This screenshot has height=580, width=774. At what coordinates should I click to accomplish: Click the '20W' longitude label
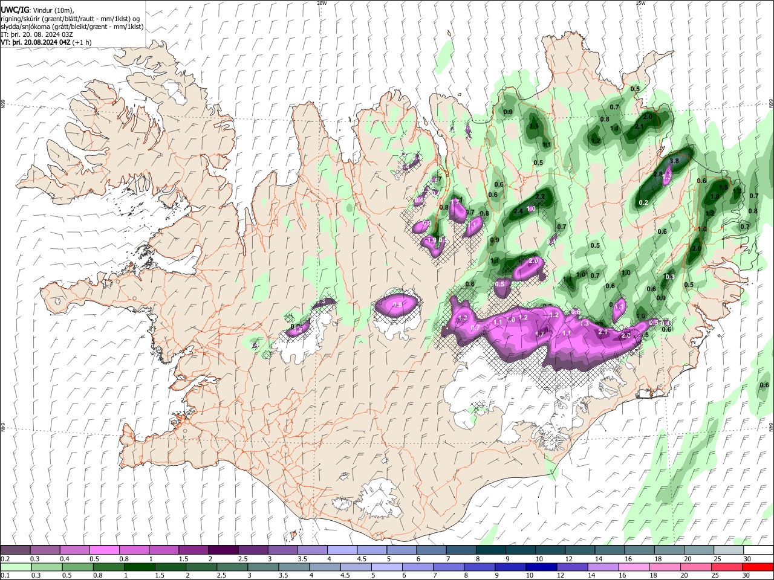pyautogui.click(x=322, y=3)
